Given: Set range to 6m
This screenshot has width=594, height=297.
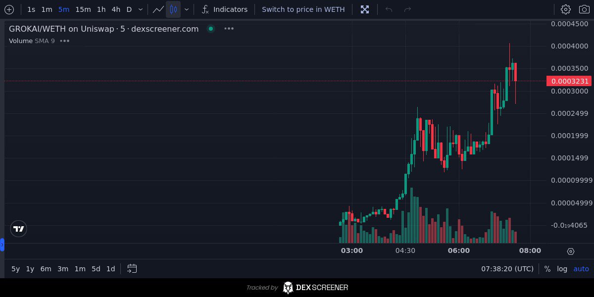Looking at the screenshot, I should [x=46, y=269].
